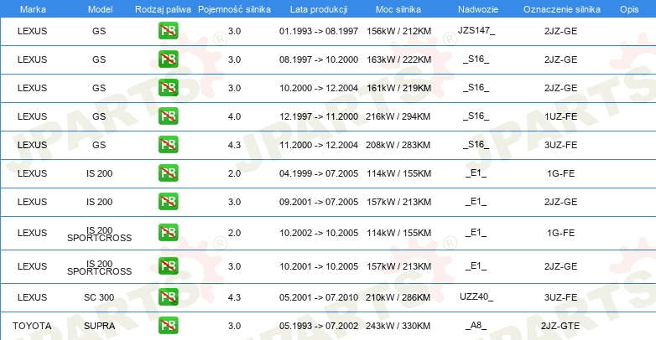
Task: Click the 4.0 engine capacity value
Action: tap(234, 116)
